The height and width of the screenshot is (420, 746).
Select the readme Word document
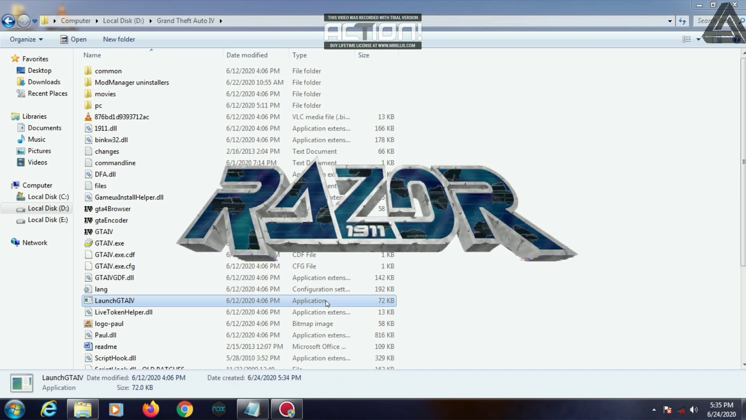tap(105, 346)
